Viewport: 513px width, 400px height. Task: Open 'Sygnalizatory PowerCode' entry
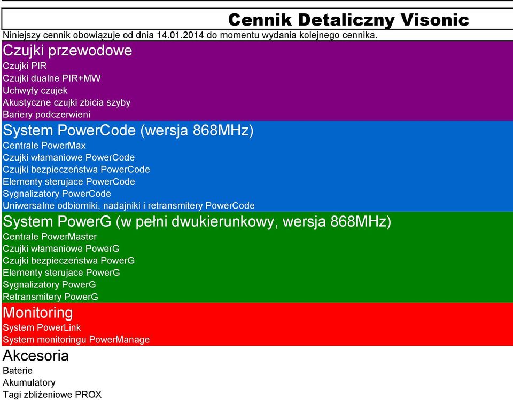point(57,194)
